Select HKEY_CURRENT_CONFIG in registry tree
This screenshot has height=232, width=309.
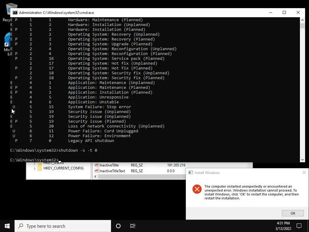click(x=63, y=168)
